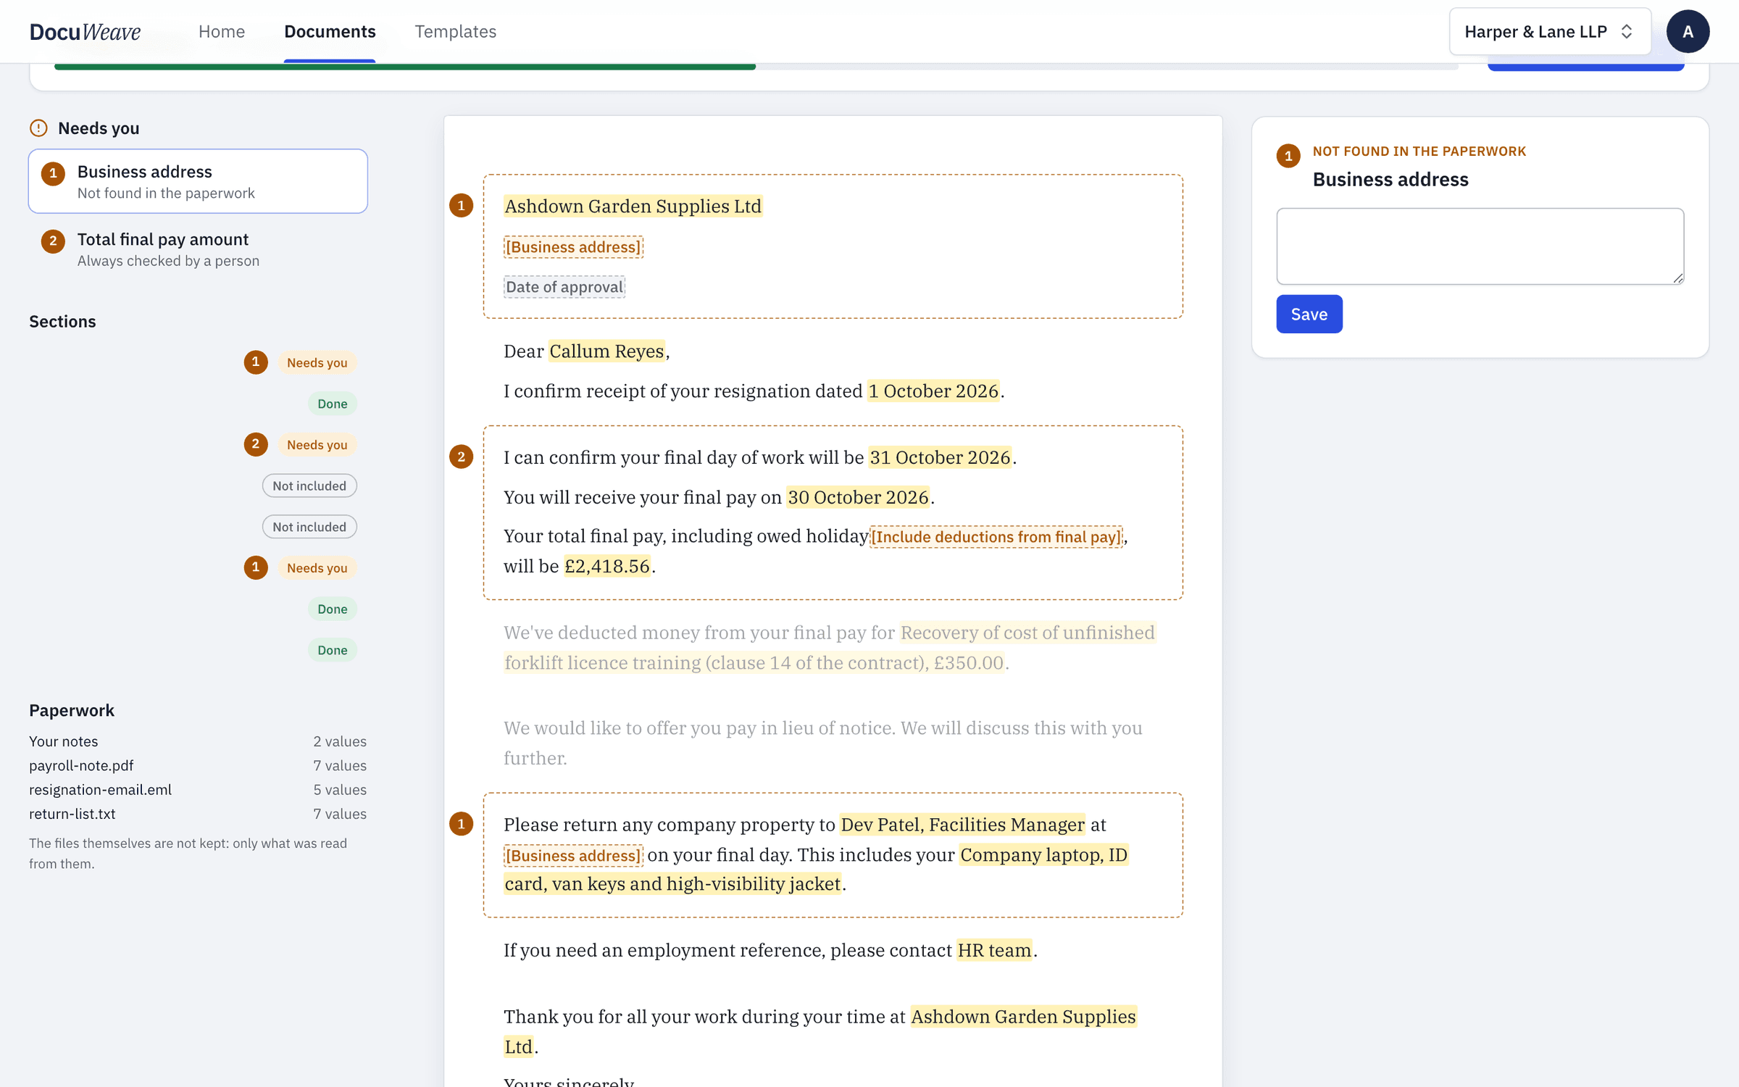Click the Date of approval placeholder
Screen dimensions: 1739x1087
tap(564, 287)
